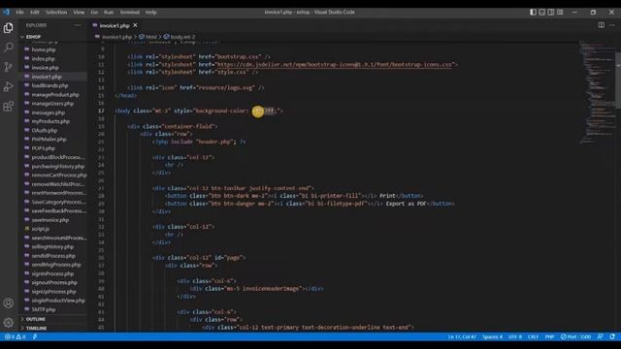
Task: Open the View menu
Action: [x=79, y=13]
